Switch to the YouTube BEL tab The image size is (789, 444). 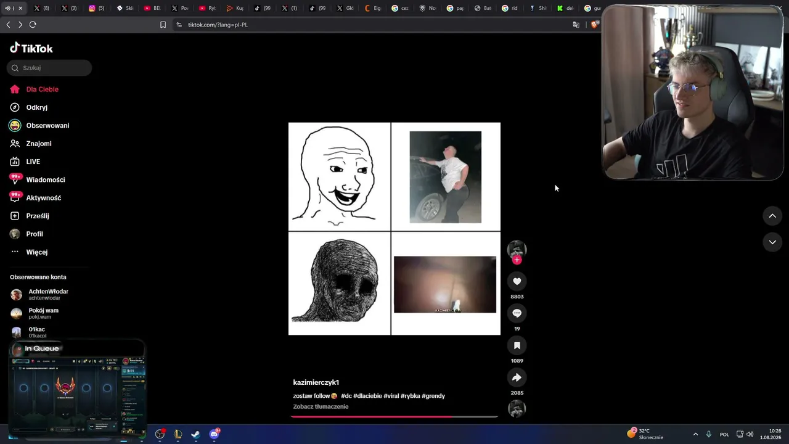(152, 9)
